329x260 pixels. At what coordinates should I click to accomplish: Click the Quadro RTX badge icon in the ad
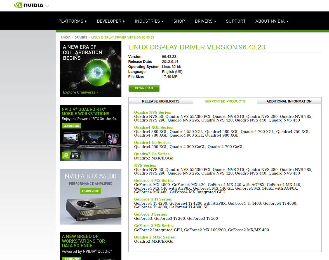pos(71,156)
